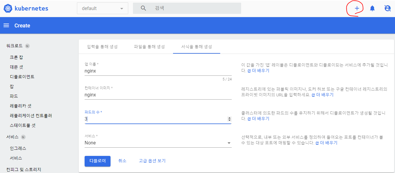395x173 pixels.
Task: Click the 디플로이 button
Action: 98,161
